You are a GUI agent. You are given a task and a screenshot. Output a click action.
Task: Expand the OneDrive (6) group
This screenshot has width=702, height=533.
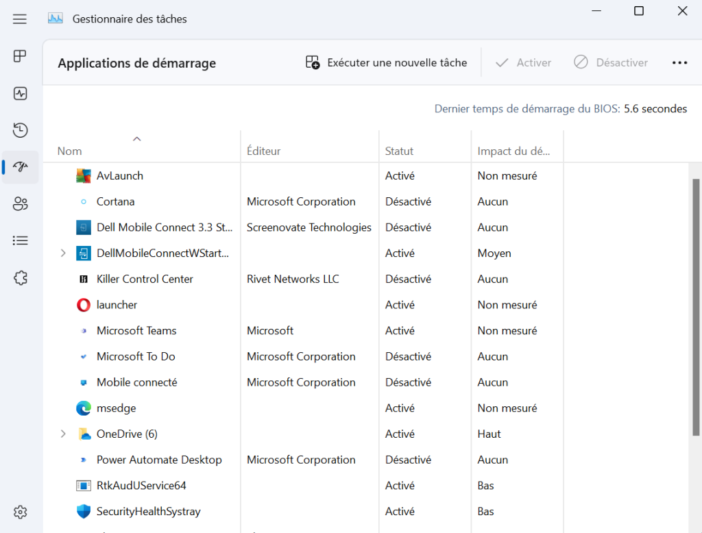[63, 434]
